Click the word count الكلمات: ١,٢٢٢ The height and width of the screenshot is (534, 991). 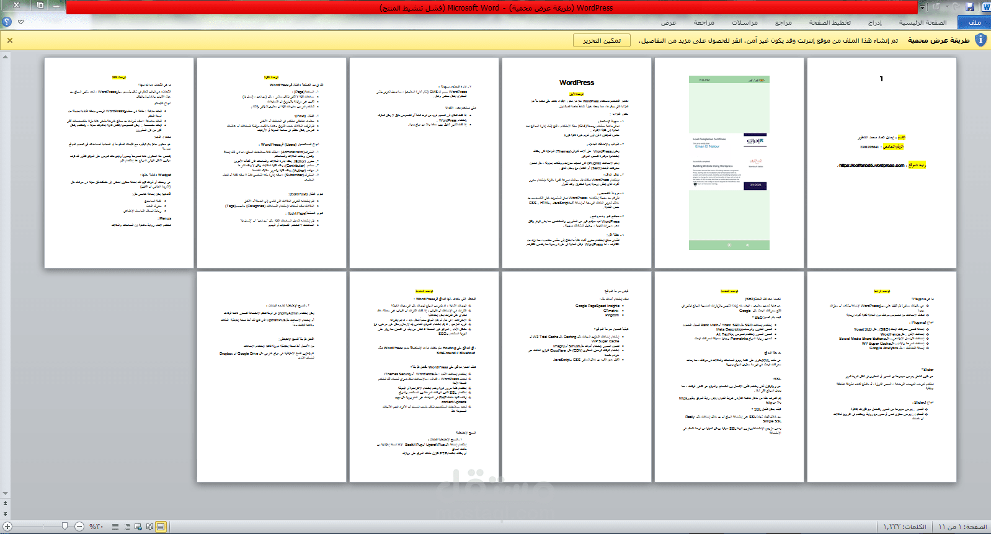point(905,527)
